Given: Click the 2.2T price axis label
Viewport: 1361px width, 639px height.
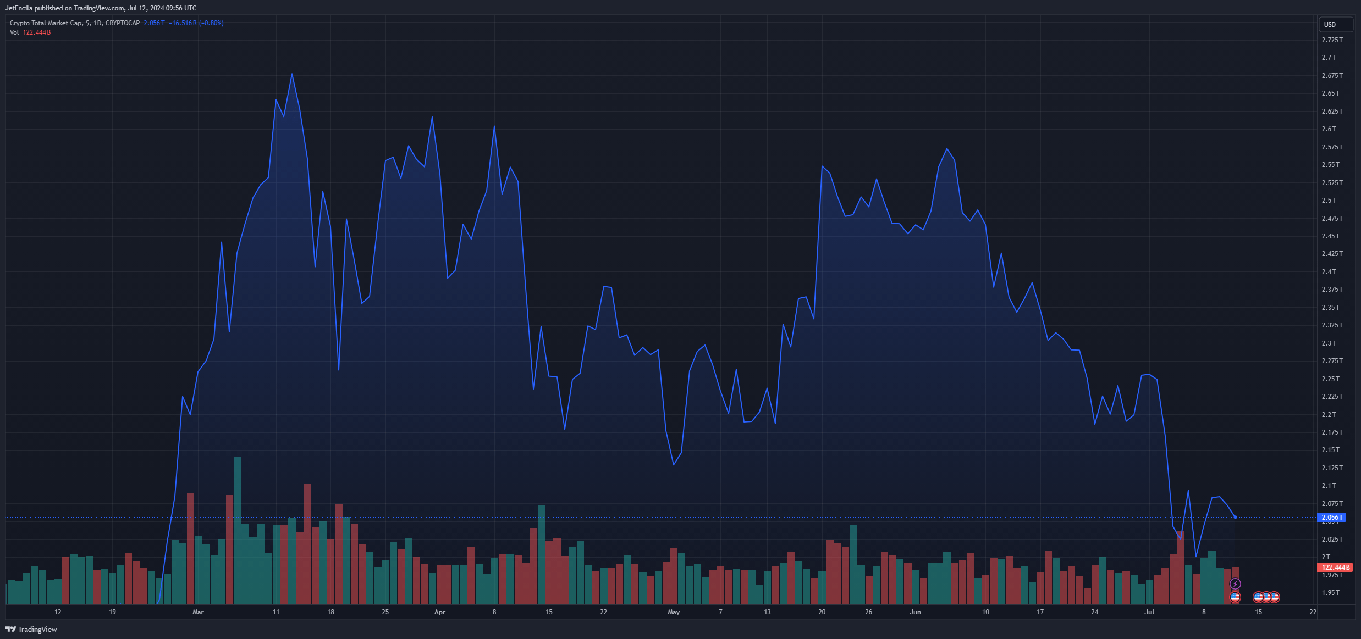Looking at the screenshot, I should point(1329,415).
